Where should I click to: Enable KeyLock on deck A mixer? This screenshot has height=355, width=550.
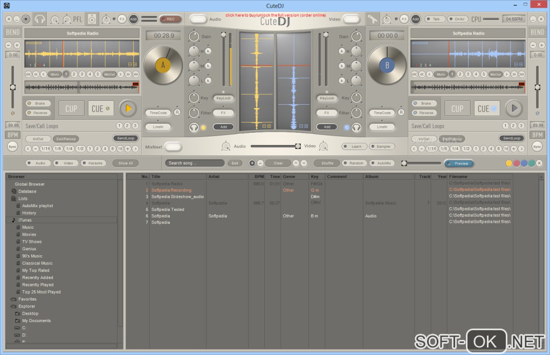223,98
